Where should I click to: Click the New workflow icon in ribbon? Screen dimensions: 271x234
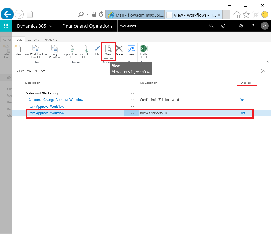(x=18, y=50)
